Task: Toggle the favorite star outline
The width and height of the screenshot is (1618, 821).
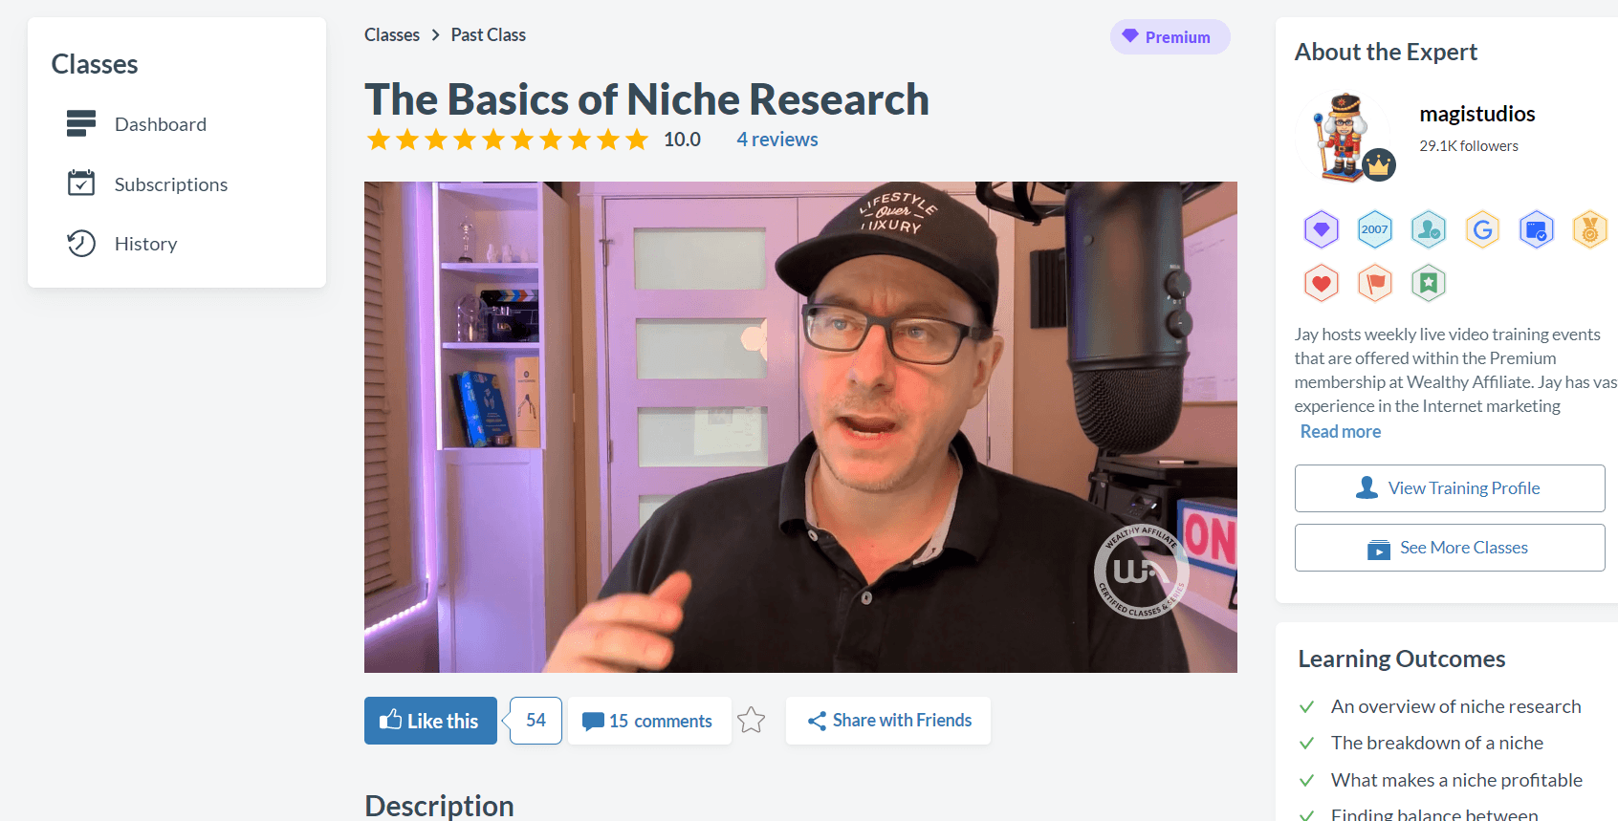Action: [x=752, y=720]
